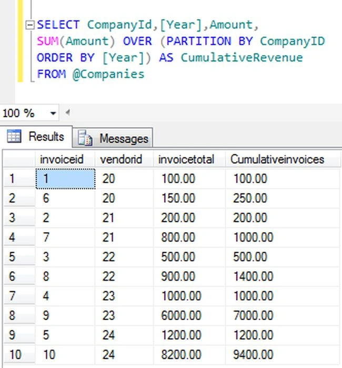Select the Cumulativeinvoices column header
The height and width of the screenshot is (368, 342).
[x=283, y=160]
